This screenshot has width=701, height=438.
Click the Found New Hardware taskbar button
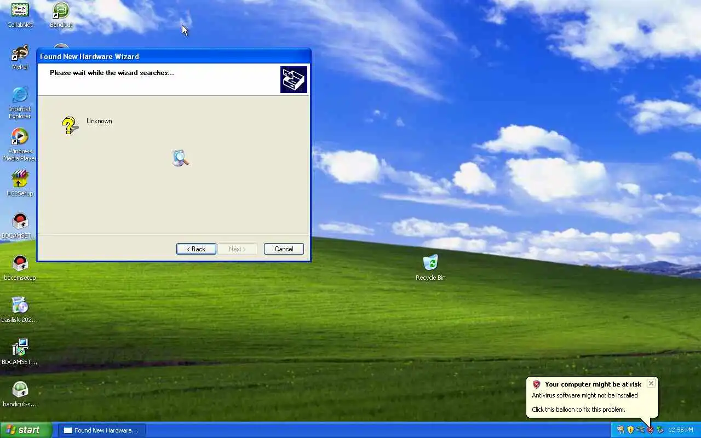coord(102,430)
